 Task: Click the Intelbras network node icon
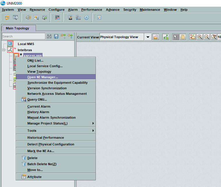[x=10, y=50]
